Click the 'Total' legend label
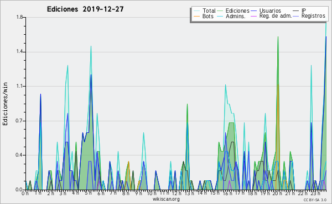The width and height of the screenshot is (332, 204). [x=209, y=10]
